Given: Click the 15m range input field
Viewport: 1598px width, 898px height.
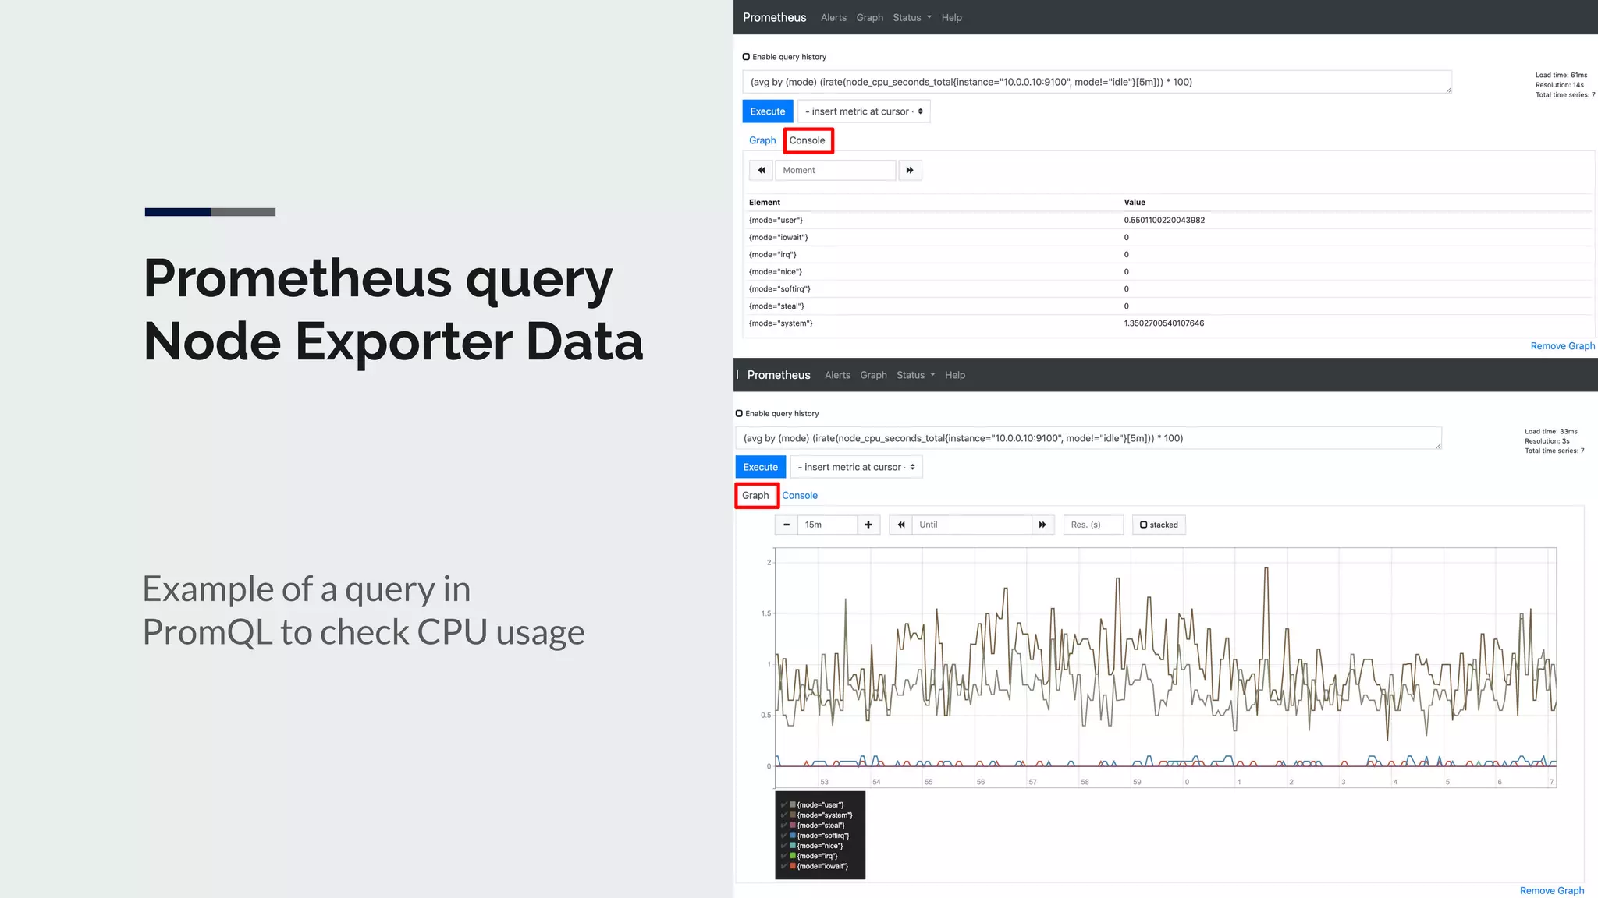Looking at the screenshot, I should pyautogui.click(x=827, y=525).
